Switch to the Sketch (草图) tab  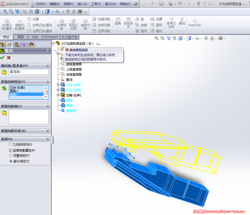21,37
